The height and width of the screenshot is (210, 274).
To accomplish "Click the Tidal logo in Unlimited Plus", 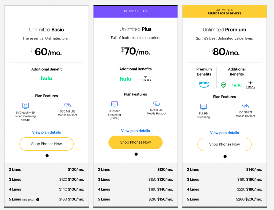I will click(x=146, y=79).
